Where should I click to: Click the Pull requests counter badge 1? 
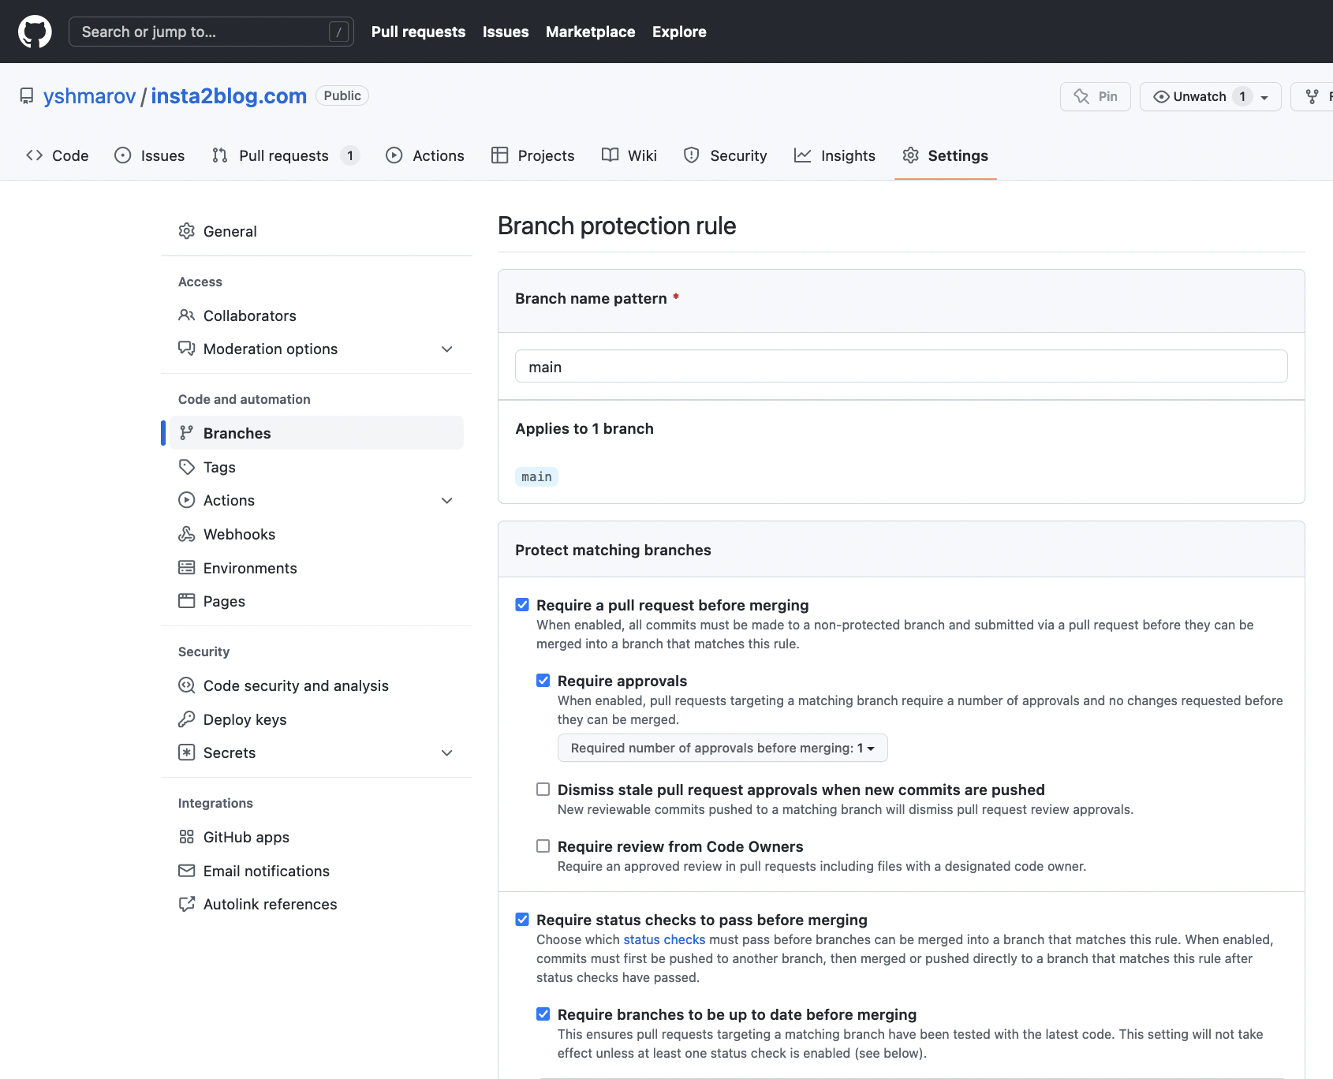pyautogui.click(x=350, y=155)
